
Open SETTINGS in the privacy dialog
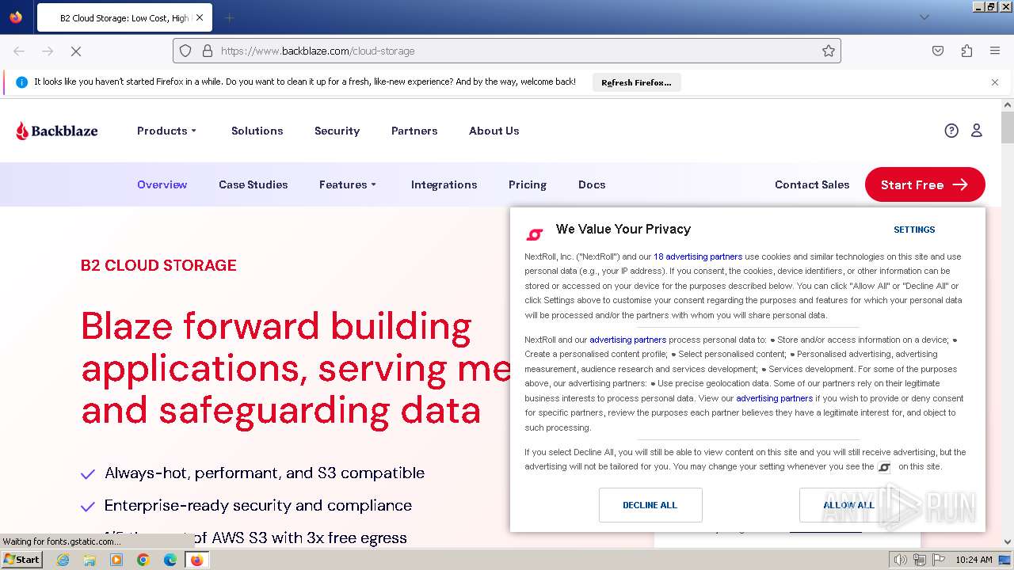pos(914,230)
